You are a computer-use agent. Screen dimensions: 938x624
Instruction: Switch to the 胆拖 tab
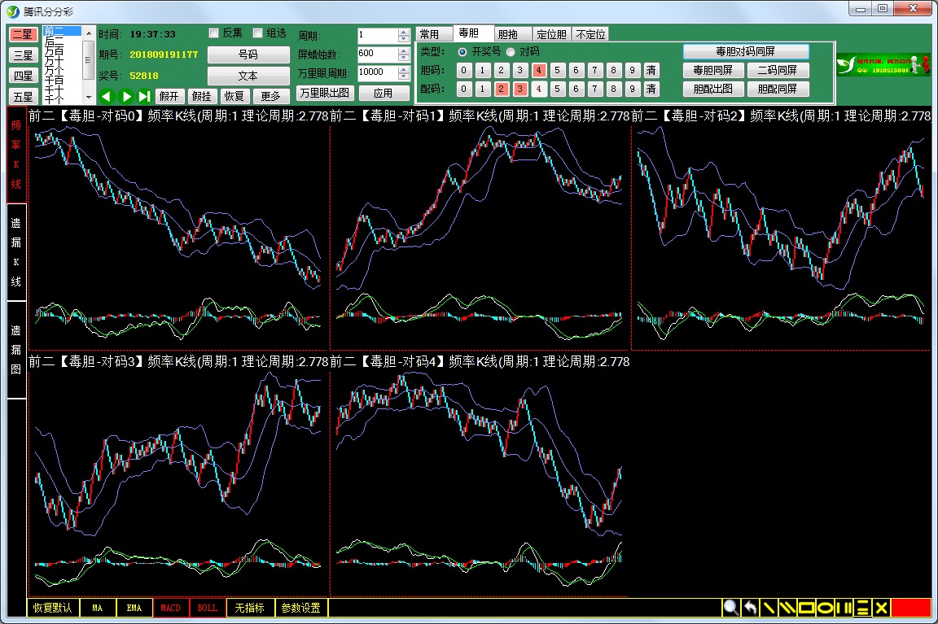tap(507, 34)
